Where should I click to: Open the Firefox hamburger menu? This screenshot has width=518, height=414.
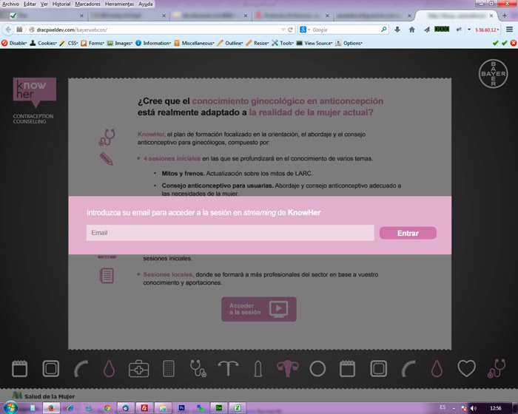pyautogui.click(x=509, y=30)
